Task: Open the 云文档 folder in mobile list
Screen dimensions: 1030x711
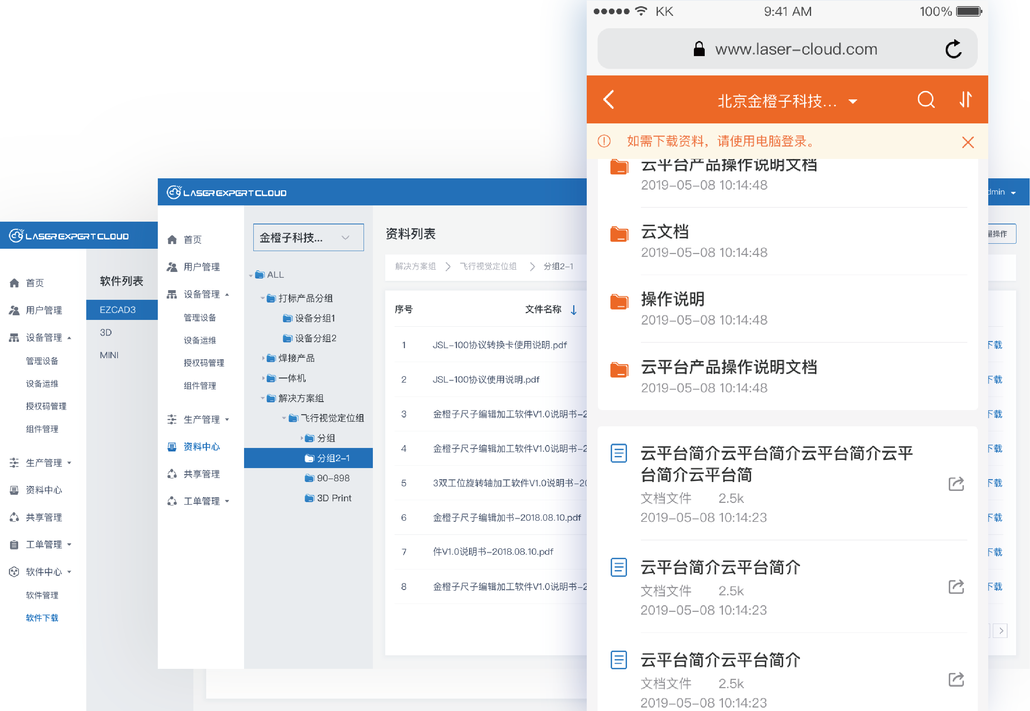Action: 664,232
